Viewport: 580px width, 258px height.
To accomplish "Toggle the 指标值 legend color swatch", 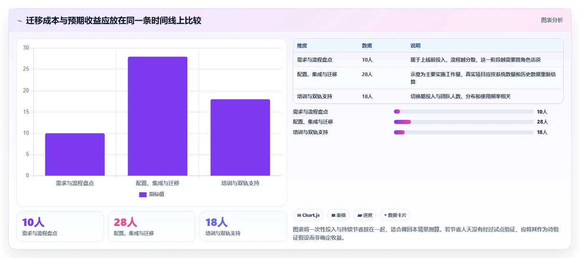I will click(143, 194).
